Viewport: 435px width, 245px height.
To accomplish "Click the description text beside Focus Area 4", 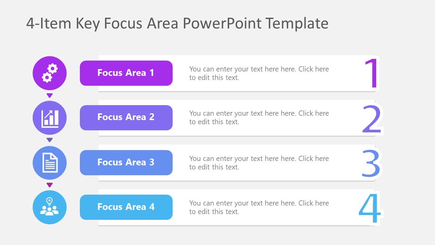I will coord(259,207).
